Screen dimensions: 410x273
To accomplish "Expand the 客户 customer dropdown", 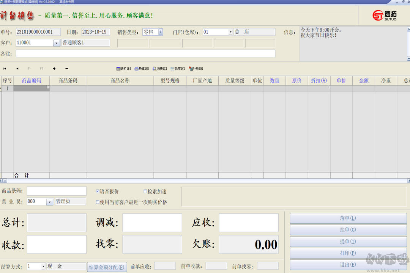I will coord(56,43).
